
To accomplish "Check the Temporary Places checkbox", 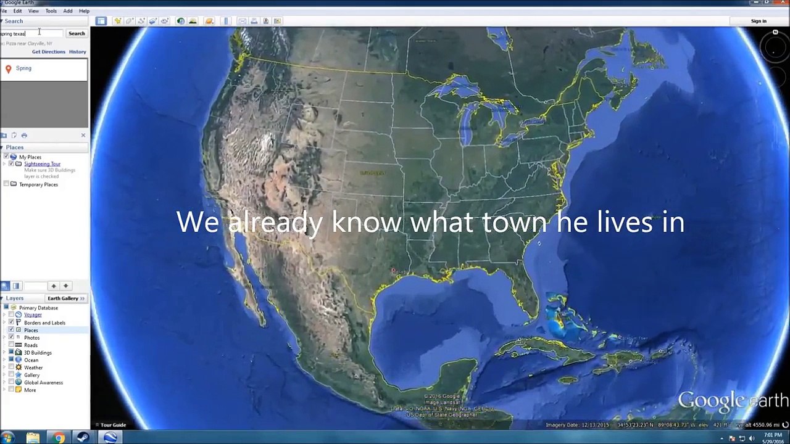I will 6,184.
